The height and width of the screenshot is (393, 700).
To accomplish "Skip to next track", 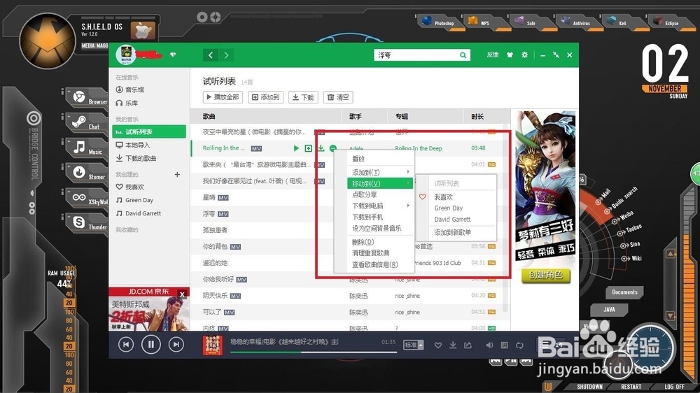I will point(176,344).
